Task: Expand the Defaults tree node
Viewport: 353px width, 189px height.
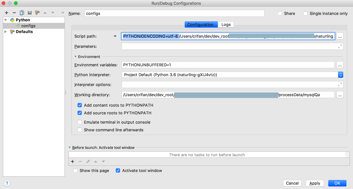Action: 6,31
